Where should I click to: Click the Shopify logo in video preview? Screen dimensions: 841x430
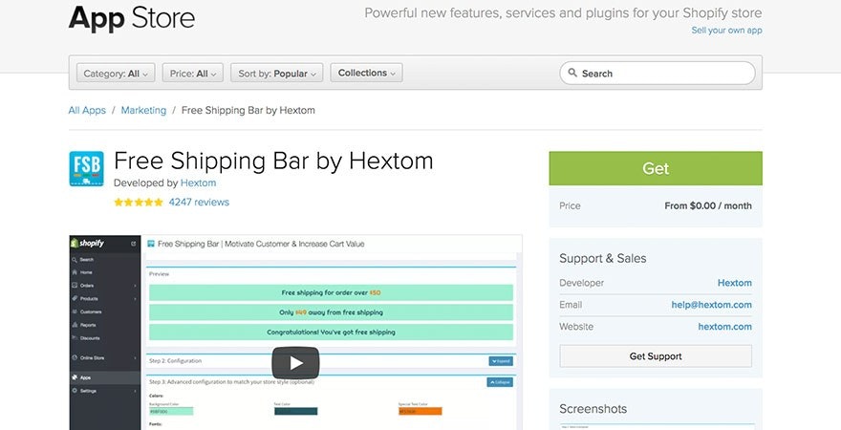[x=92, y=244]
